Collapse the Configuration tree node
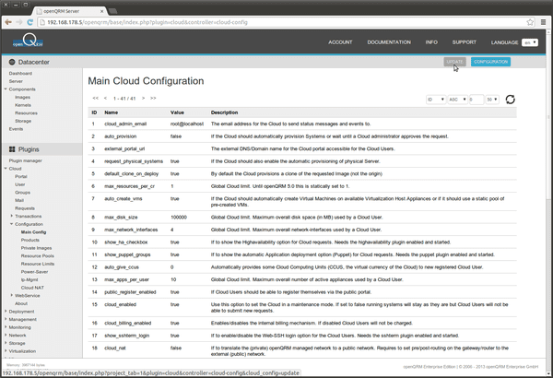 pos(12,224)
